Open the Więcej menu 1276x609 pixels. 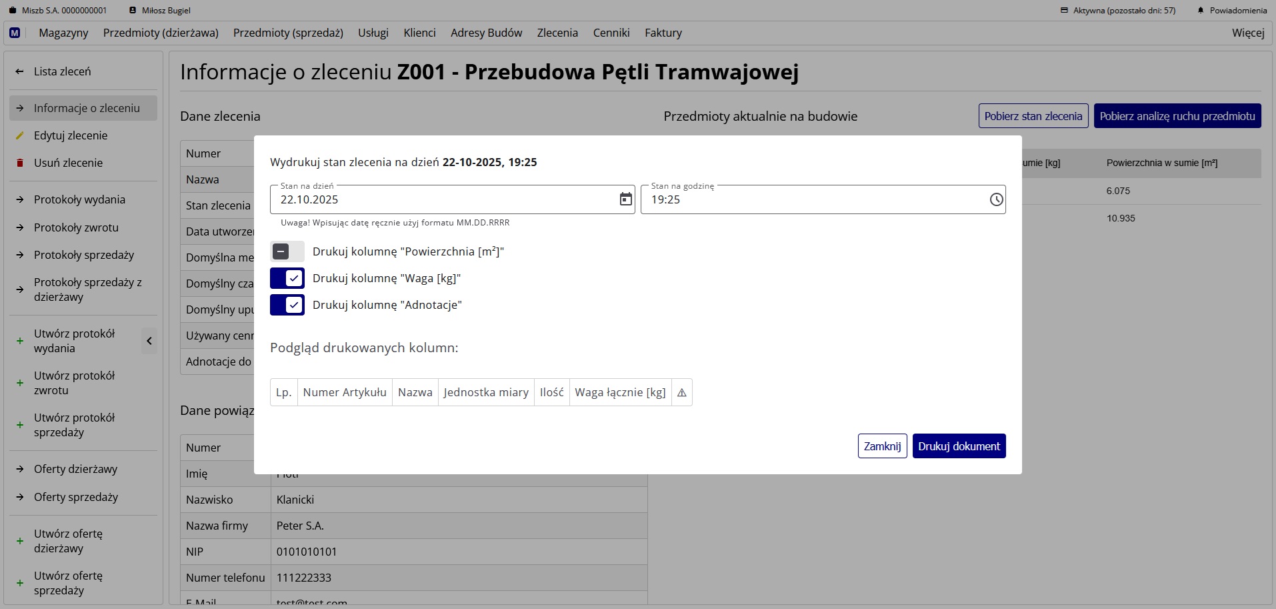click(1247, 33)
